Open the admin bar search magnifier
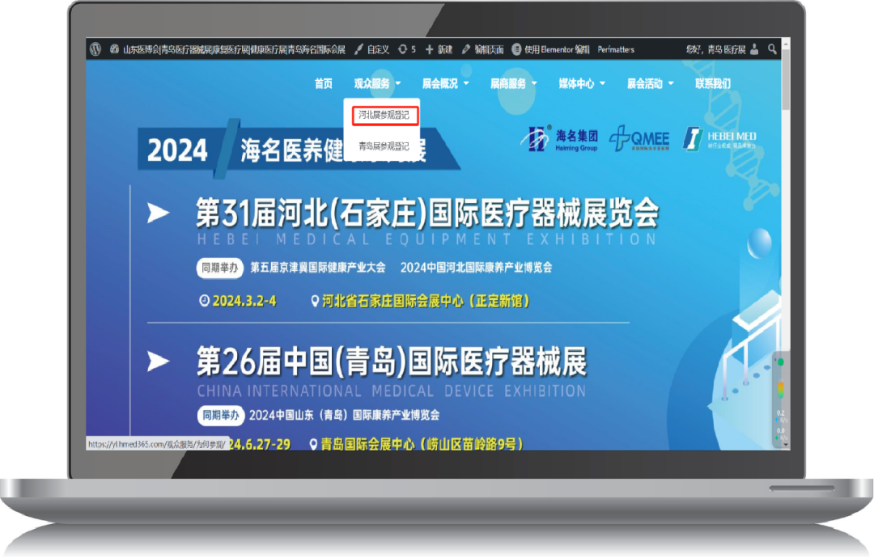Screen dimensions: 874x558 (x=772, y=49)
